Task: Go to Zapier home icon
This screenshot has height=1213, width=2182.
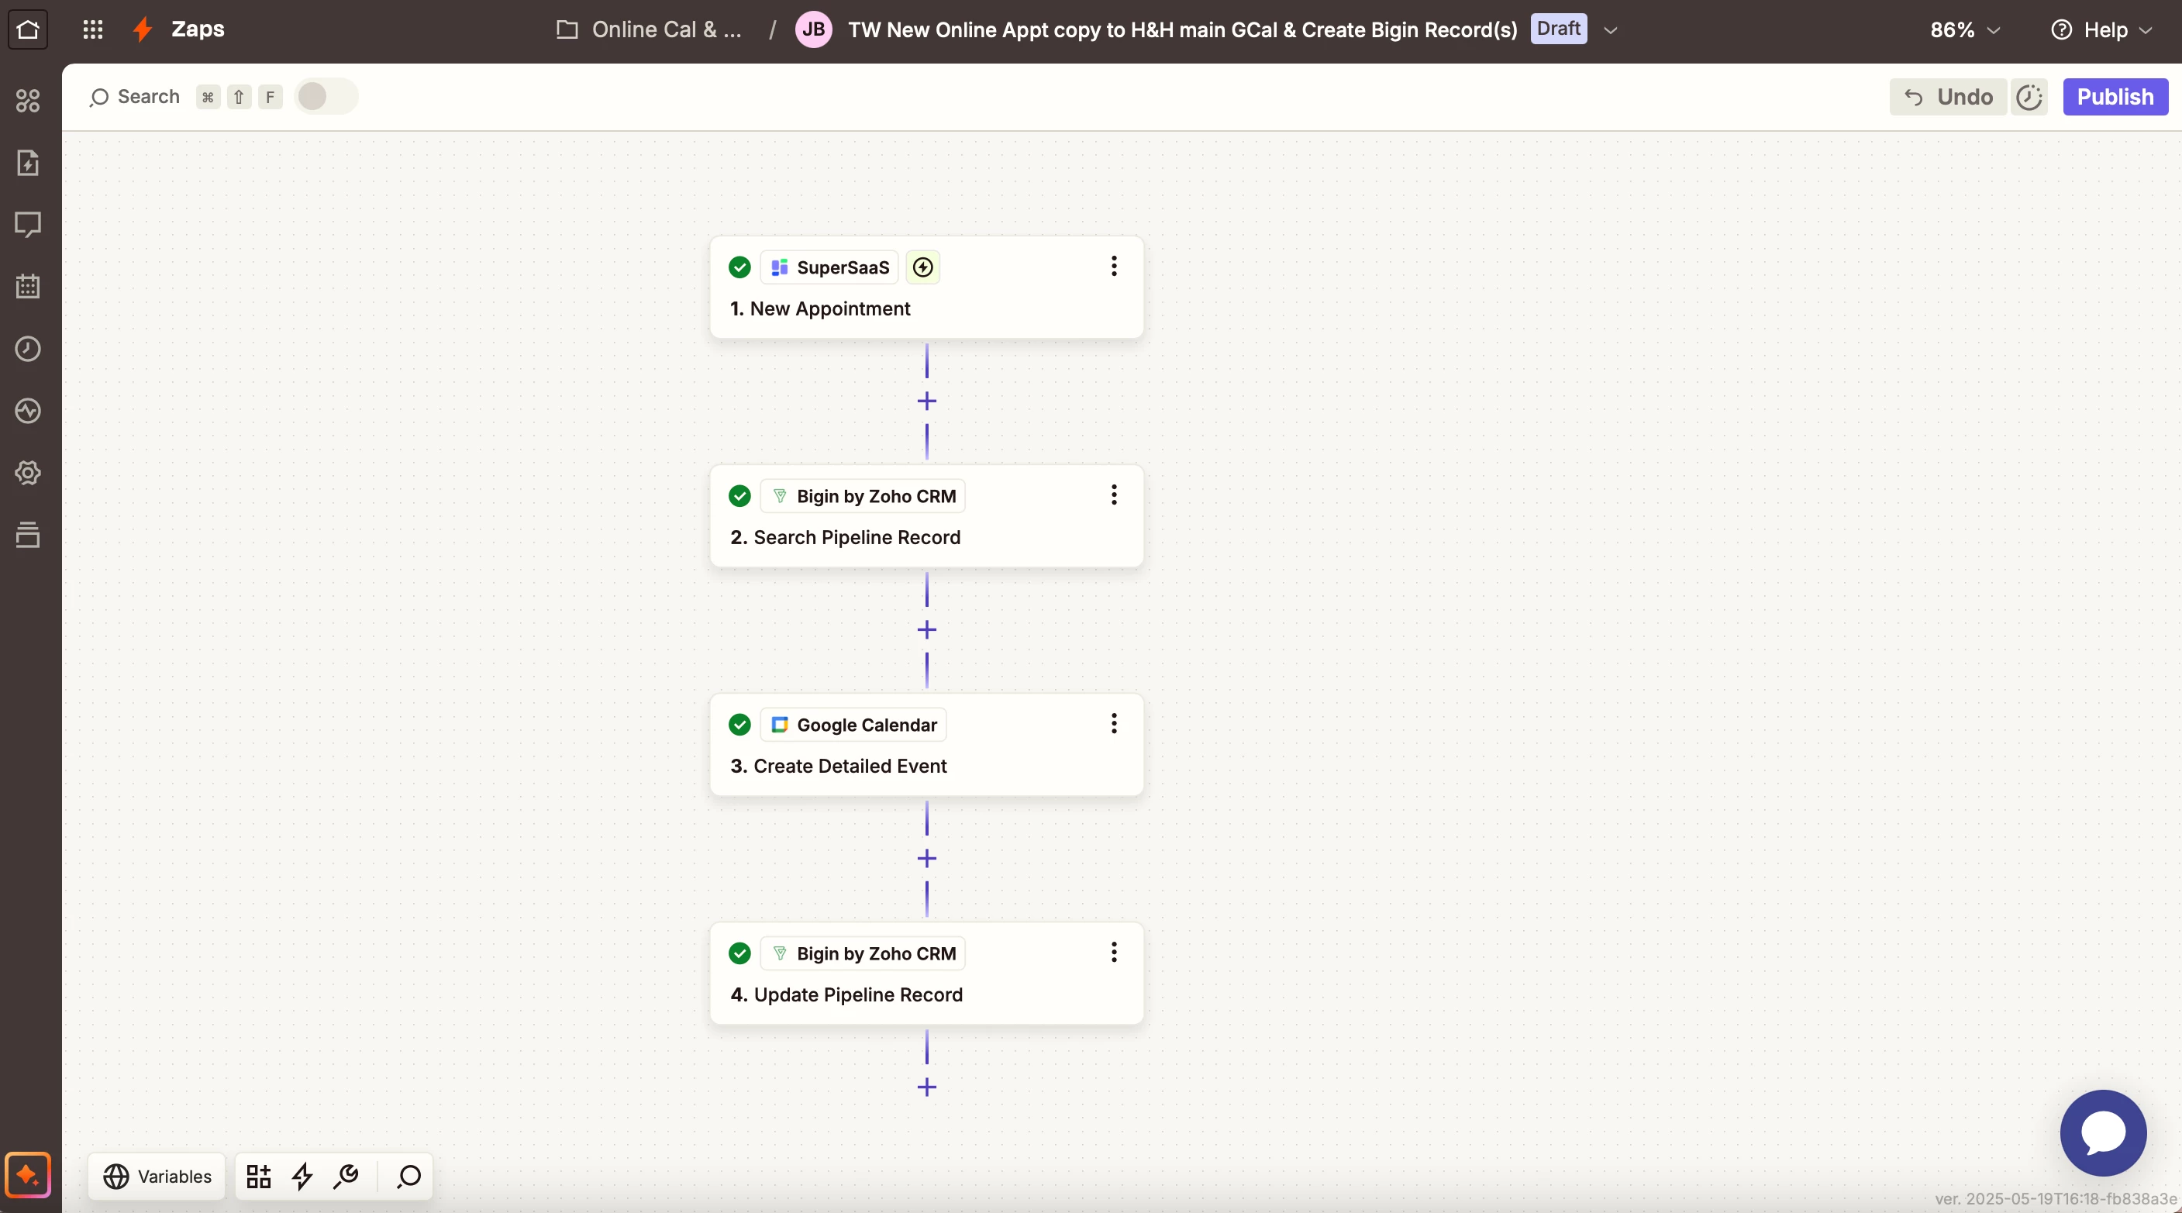Action: click(x=28, y=29)
